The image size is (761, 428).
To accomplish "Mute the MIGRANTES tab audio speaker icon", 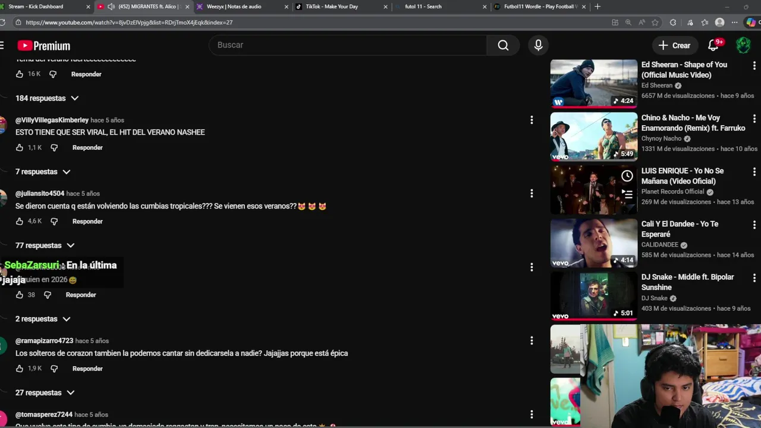I will coord(111,7).
